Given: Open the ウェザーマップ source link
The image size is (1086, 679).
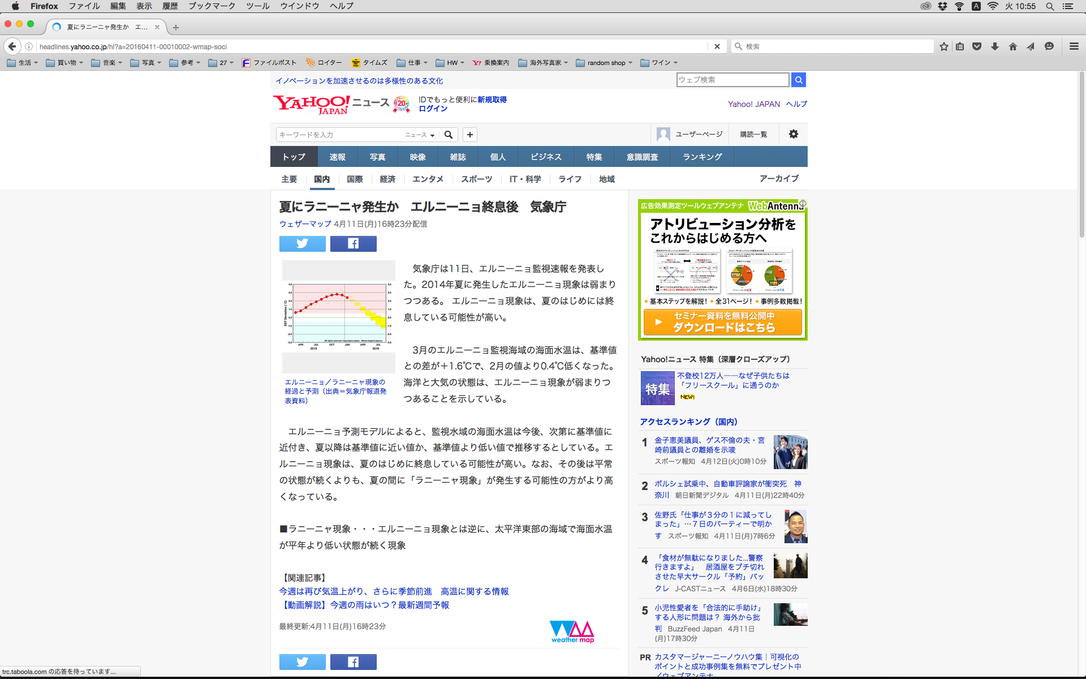Looking at the screenshot, I should tap(305, 224).
